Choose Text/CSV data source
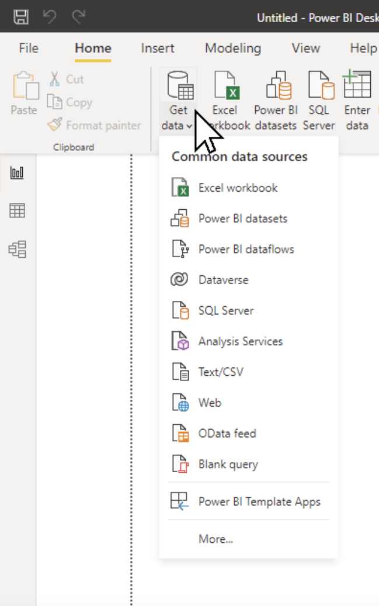Screen dimensions: 379x606 [x=249, y=372]
